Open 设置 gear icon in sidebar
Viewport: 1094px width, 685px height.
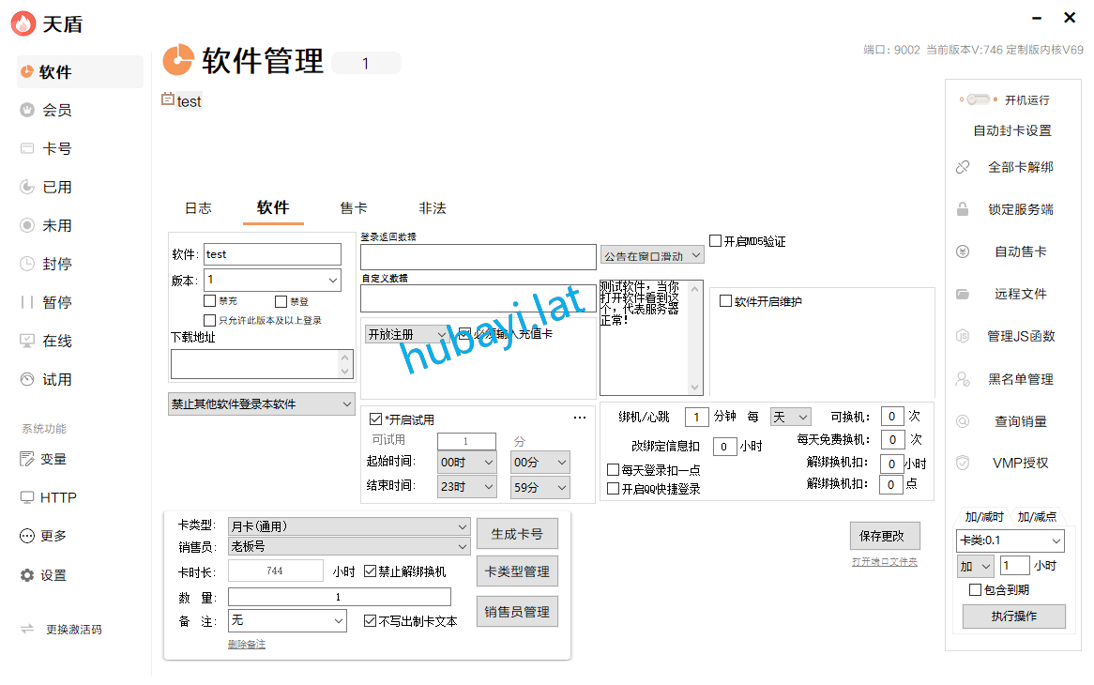27,575
